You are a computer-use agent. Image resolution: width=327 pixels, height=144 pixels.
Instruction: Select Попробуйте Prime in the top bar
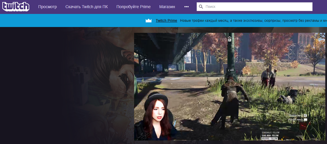(134, 7)
